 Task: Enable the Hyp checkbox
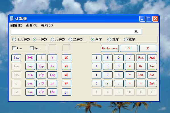pyautogui.click(x=32, y=48)
